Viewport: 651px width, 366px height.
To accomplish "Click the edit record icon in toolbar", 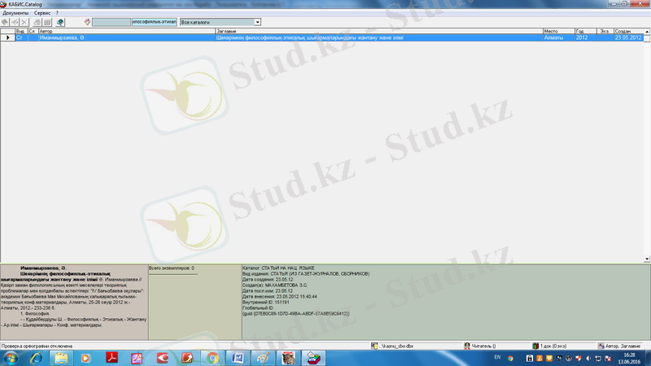I will [15, 22].
